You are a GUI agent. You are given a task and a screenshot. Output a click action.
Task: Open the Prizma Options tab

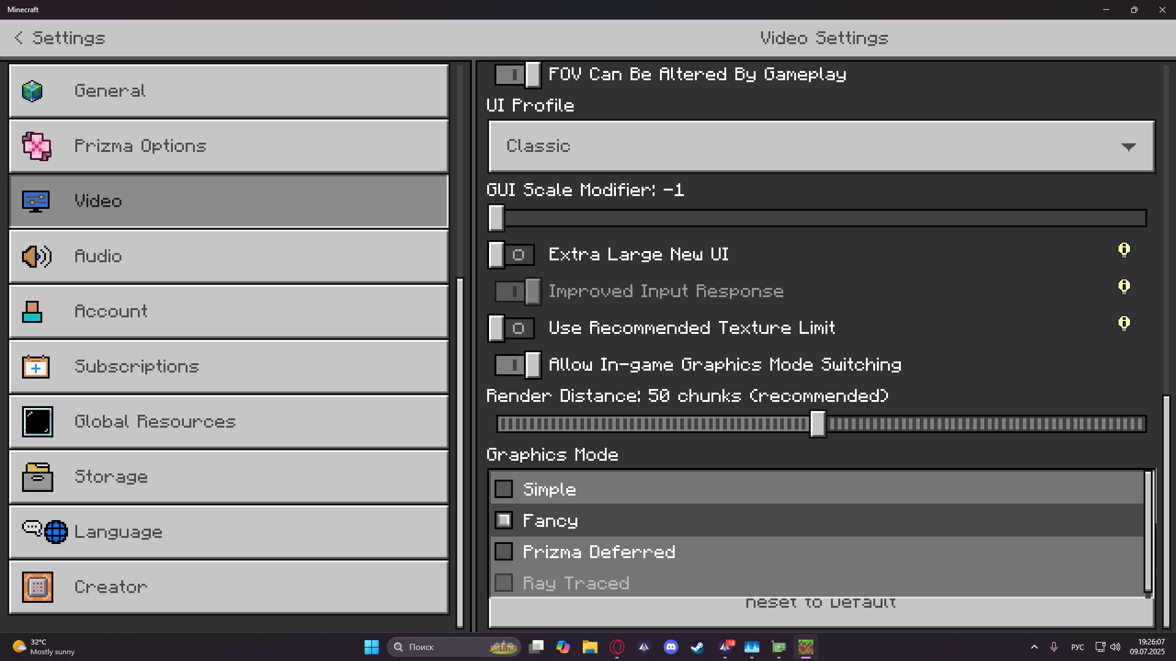coord(229,146)
